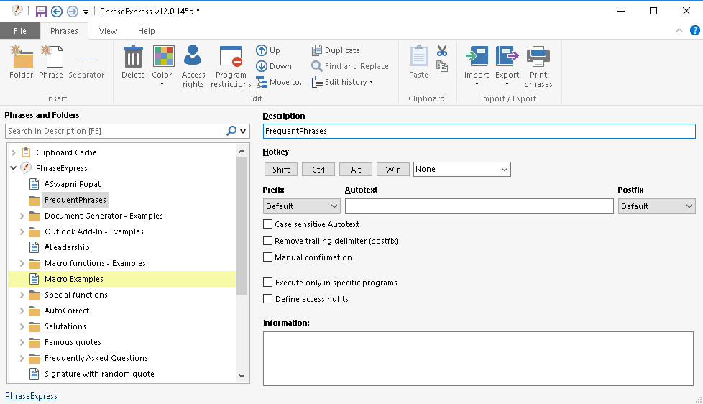Expand the Special functions folder

(x=22, y=295)
